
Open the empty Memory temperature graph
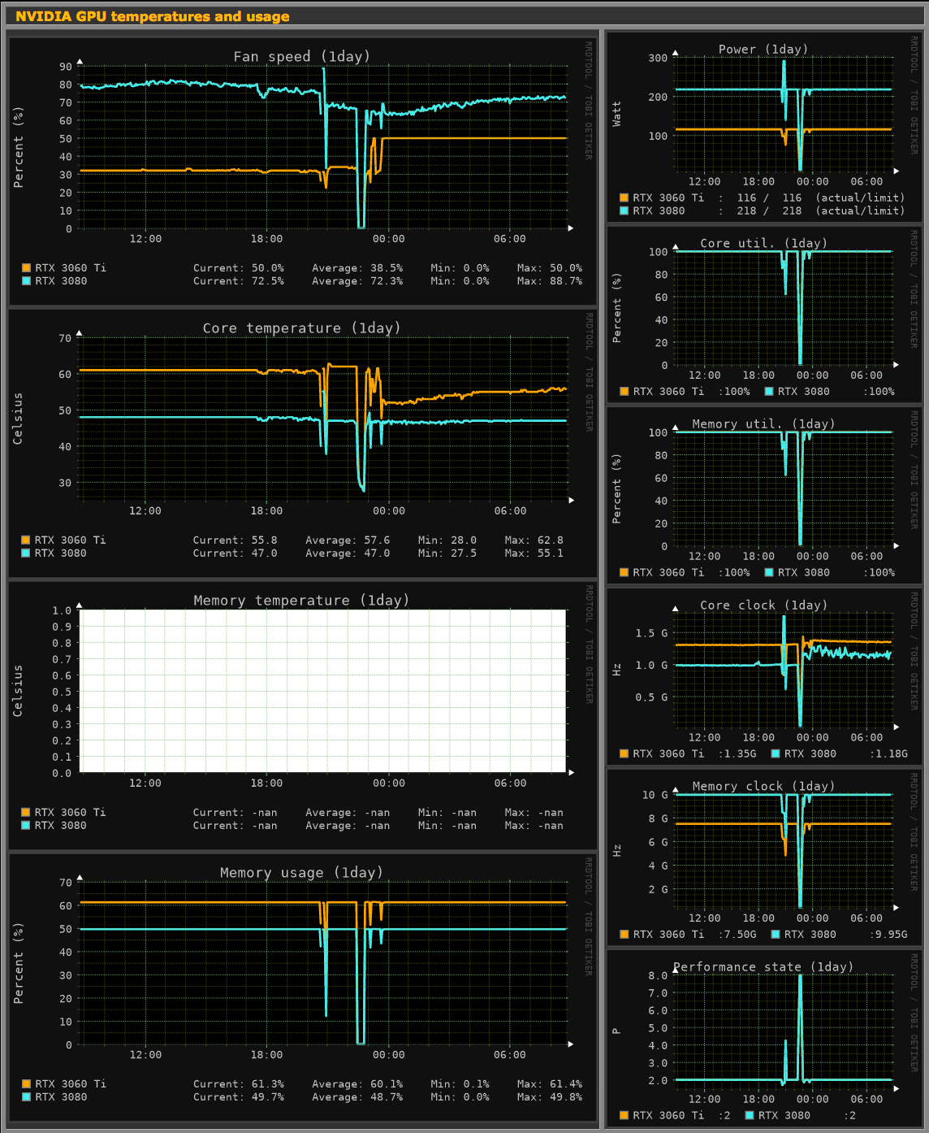pos(303,715)
